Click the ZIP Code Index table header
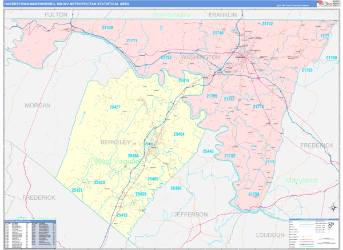Screen dimensions: 343x250 [30, 220]
